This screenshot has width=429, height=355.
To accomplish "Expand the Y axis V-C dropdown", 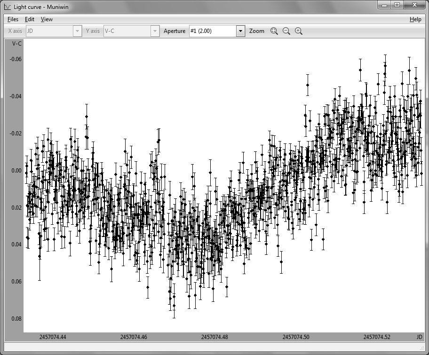I will [x=154, y=31].
